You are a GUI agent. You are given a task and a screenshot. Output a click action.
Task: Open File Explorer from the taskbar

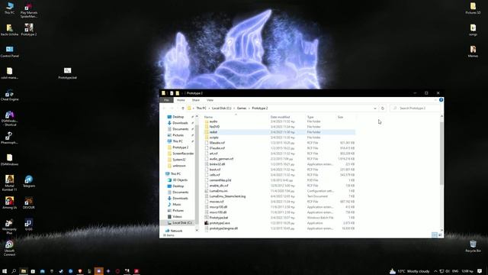(x=24, y=271)
